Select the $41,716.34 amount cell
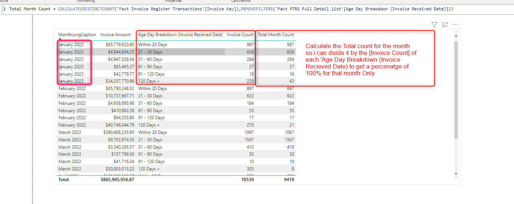 [x=124, y=162]
